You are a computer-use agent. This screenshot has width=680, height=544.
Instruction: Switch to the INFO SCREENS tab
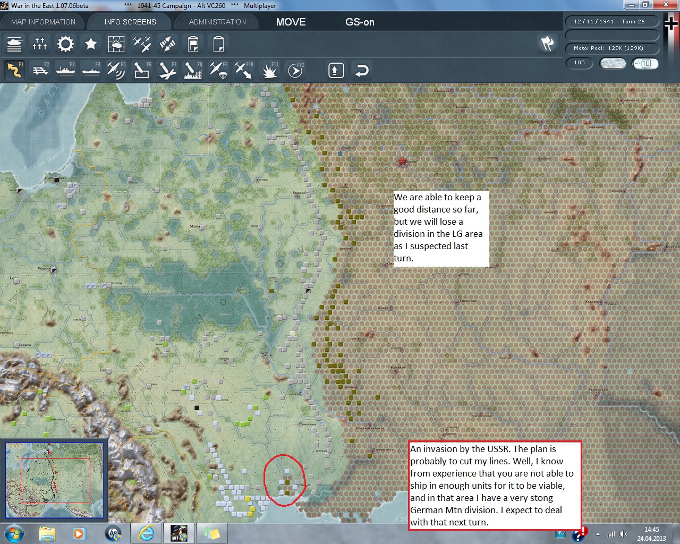[130, 22]
